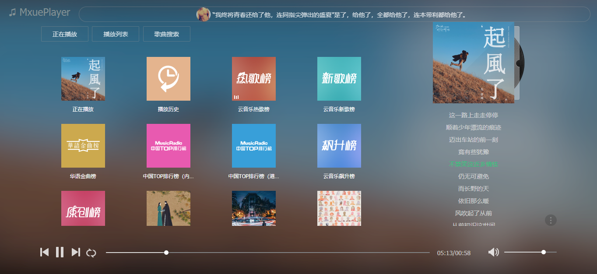
Task: Click the 正在播放 label under the cover
Action: (x=83, y=109)
